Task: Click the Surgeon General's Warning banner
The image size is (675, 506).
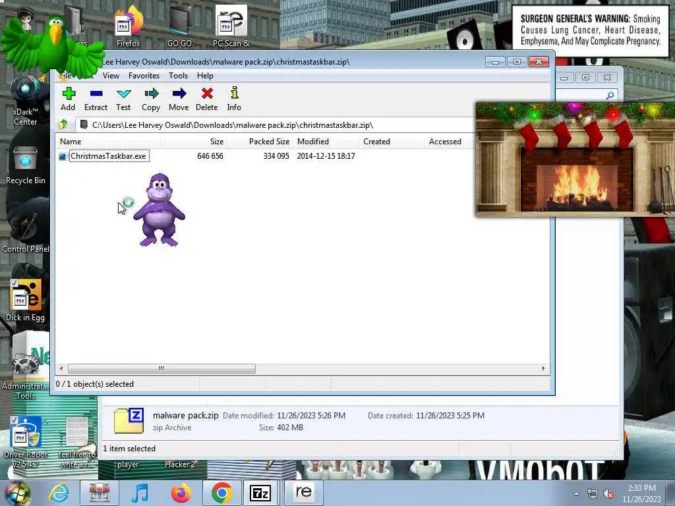Action: point(590,30)
